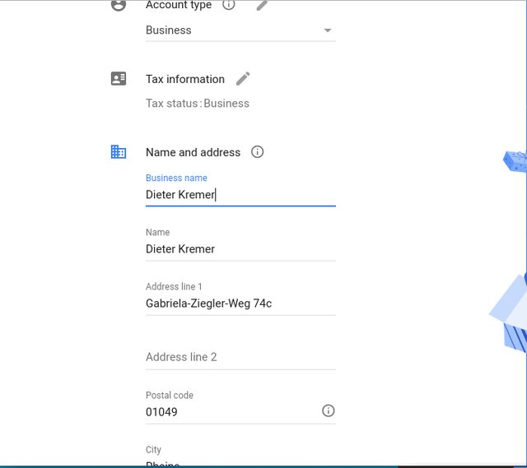Click the Account type edit pencil
Screen dimensions: 527x468
[x=262, y=5]
